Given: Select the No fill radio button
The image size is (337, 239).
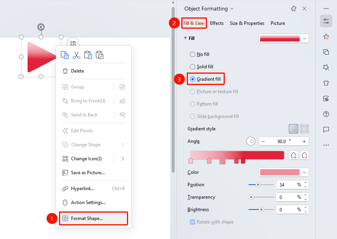Looking at the screenshot, I should (x=192, y=54).
